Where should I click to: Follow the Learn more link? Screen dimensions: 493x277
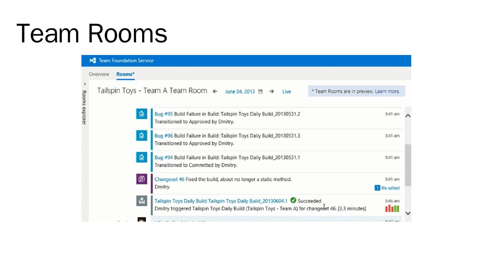tap(387, 91)
